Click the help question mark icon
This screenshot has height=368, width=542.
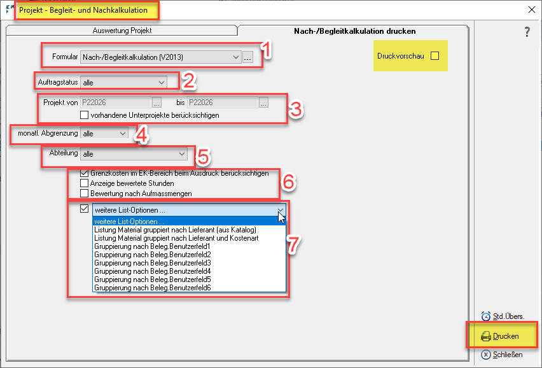click(527, 32)
